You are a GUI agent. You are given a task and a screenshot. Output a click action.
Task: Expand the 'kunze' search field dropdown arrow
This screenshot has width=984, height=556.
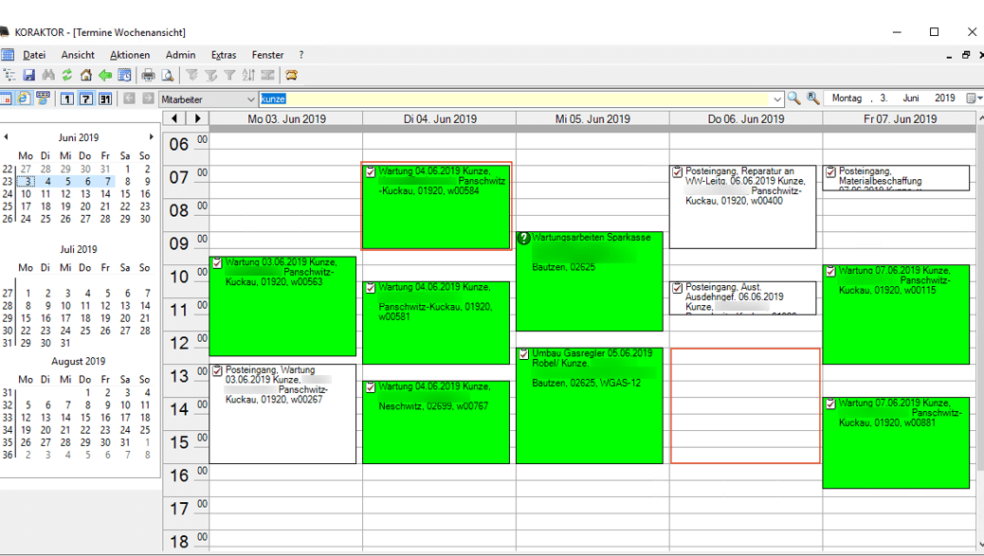pos(777,99)
